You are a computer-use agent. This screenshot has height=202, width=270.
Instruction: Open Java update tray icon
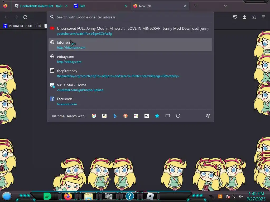click(220, 196)
